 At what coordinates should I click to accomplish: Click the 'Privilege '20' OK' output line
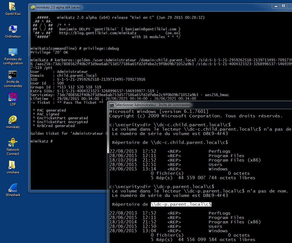point(49,52)
